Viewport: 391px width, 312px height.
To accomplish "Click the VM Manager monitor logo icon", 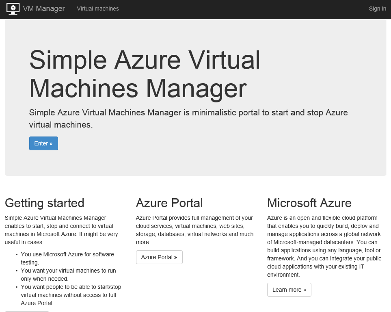I will [13, 9].
